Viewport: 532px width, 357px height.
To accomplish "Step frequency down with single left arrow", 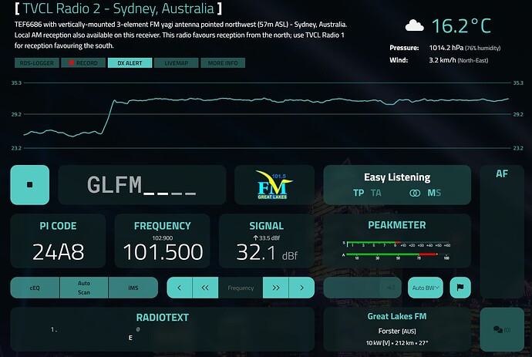I will click(x=180, y=288).
